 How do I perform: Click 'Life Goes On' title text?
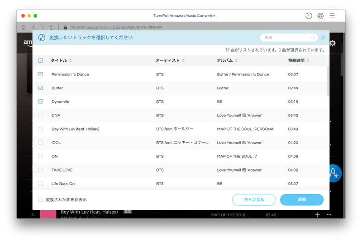tap(63, 184)
